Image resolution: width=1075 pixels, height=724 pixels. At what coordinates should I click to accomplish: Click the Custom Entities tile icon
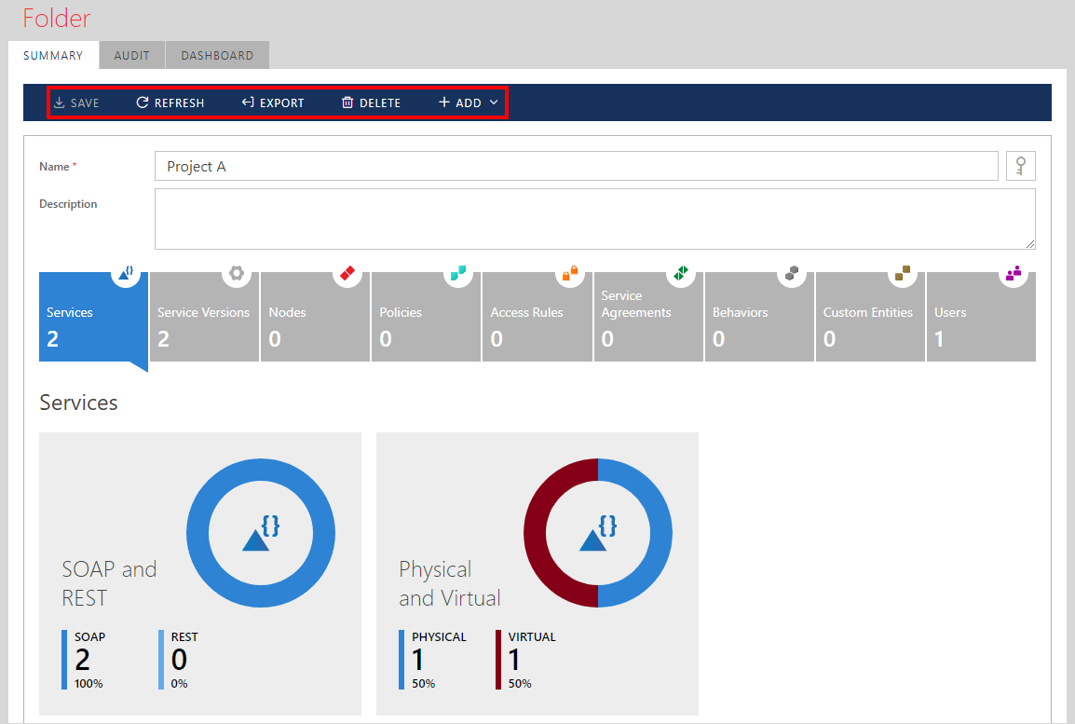[x=903, y=273]
